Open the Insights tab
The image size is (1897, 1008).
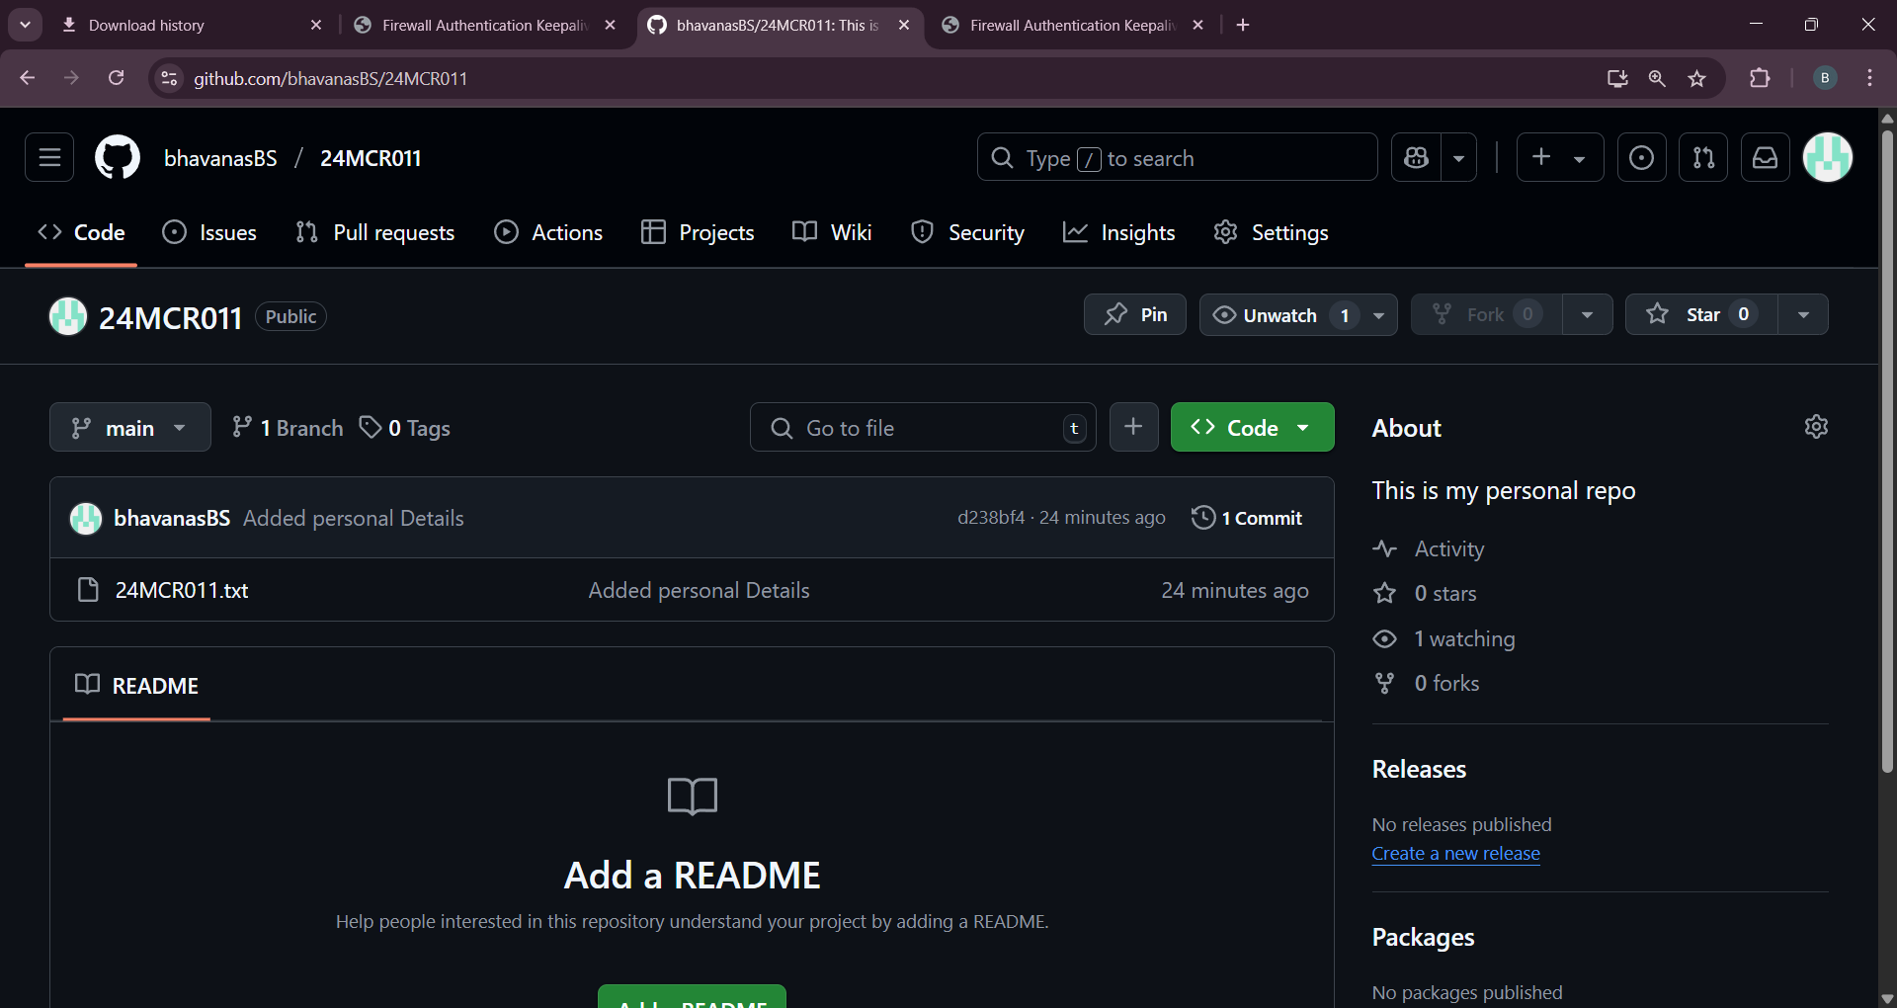click(1118, 232)
